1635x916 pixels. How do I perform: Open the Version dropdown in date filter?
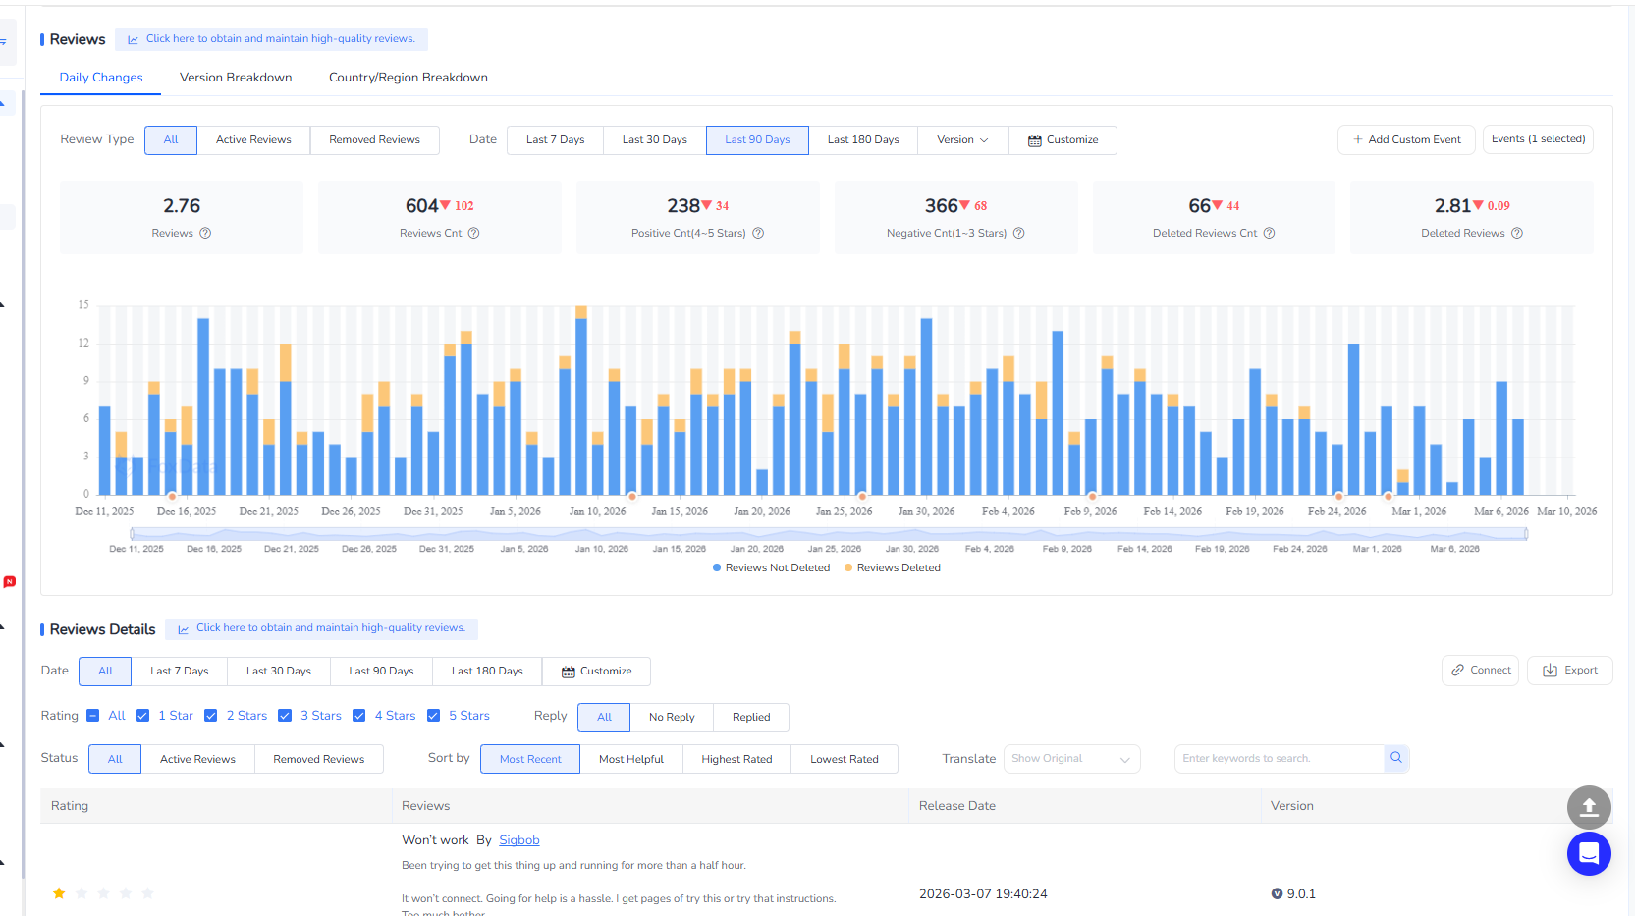pos(962,140)
